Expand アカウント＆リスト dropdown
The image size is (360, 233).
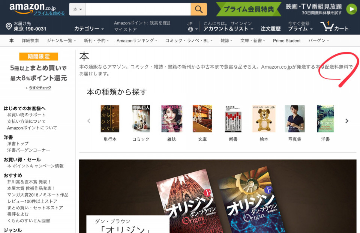228,29
